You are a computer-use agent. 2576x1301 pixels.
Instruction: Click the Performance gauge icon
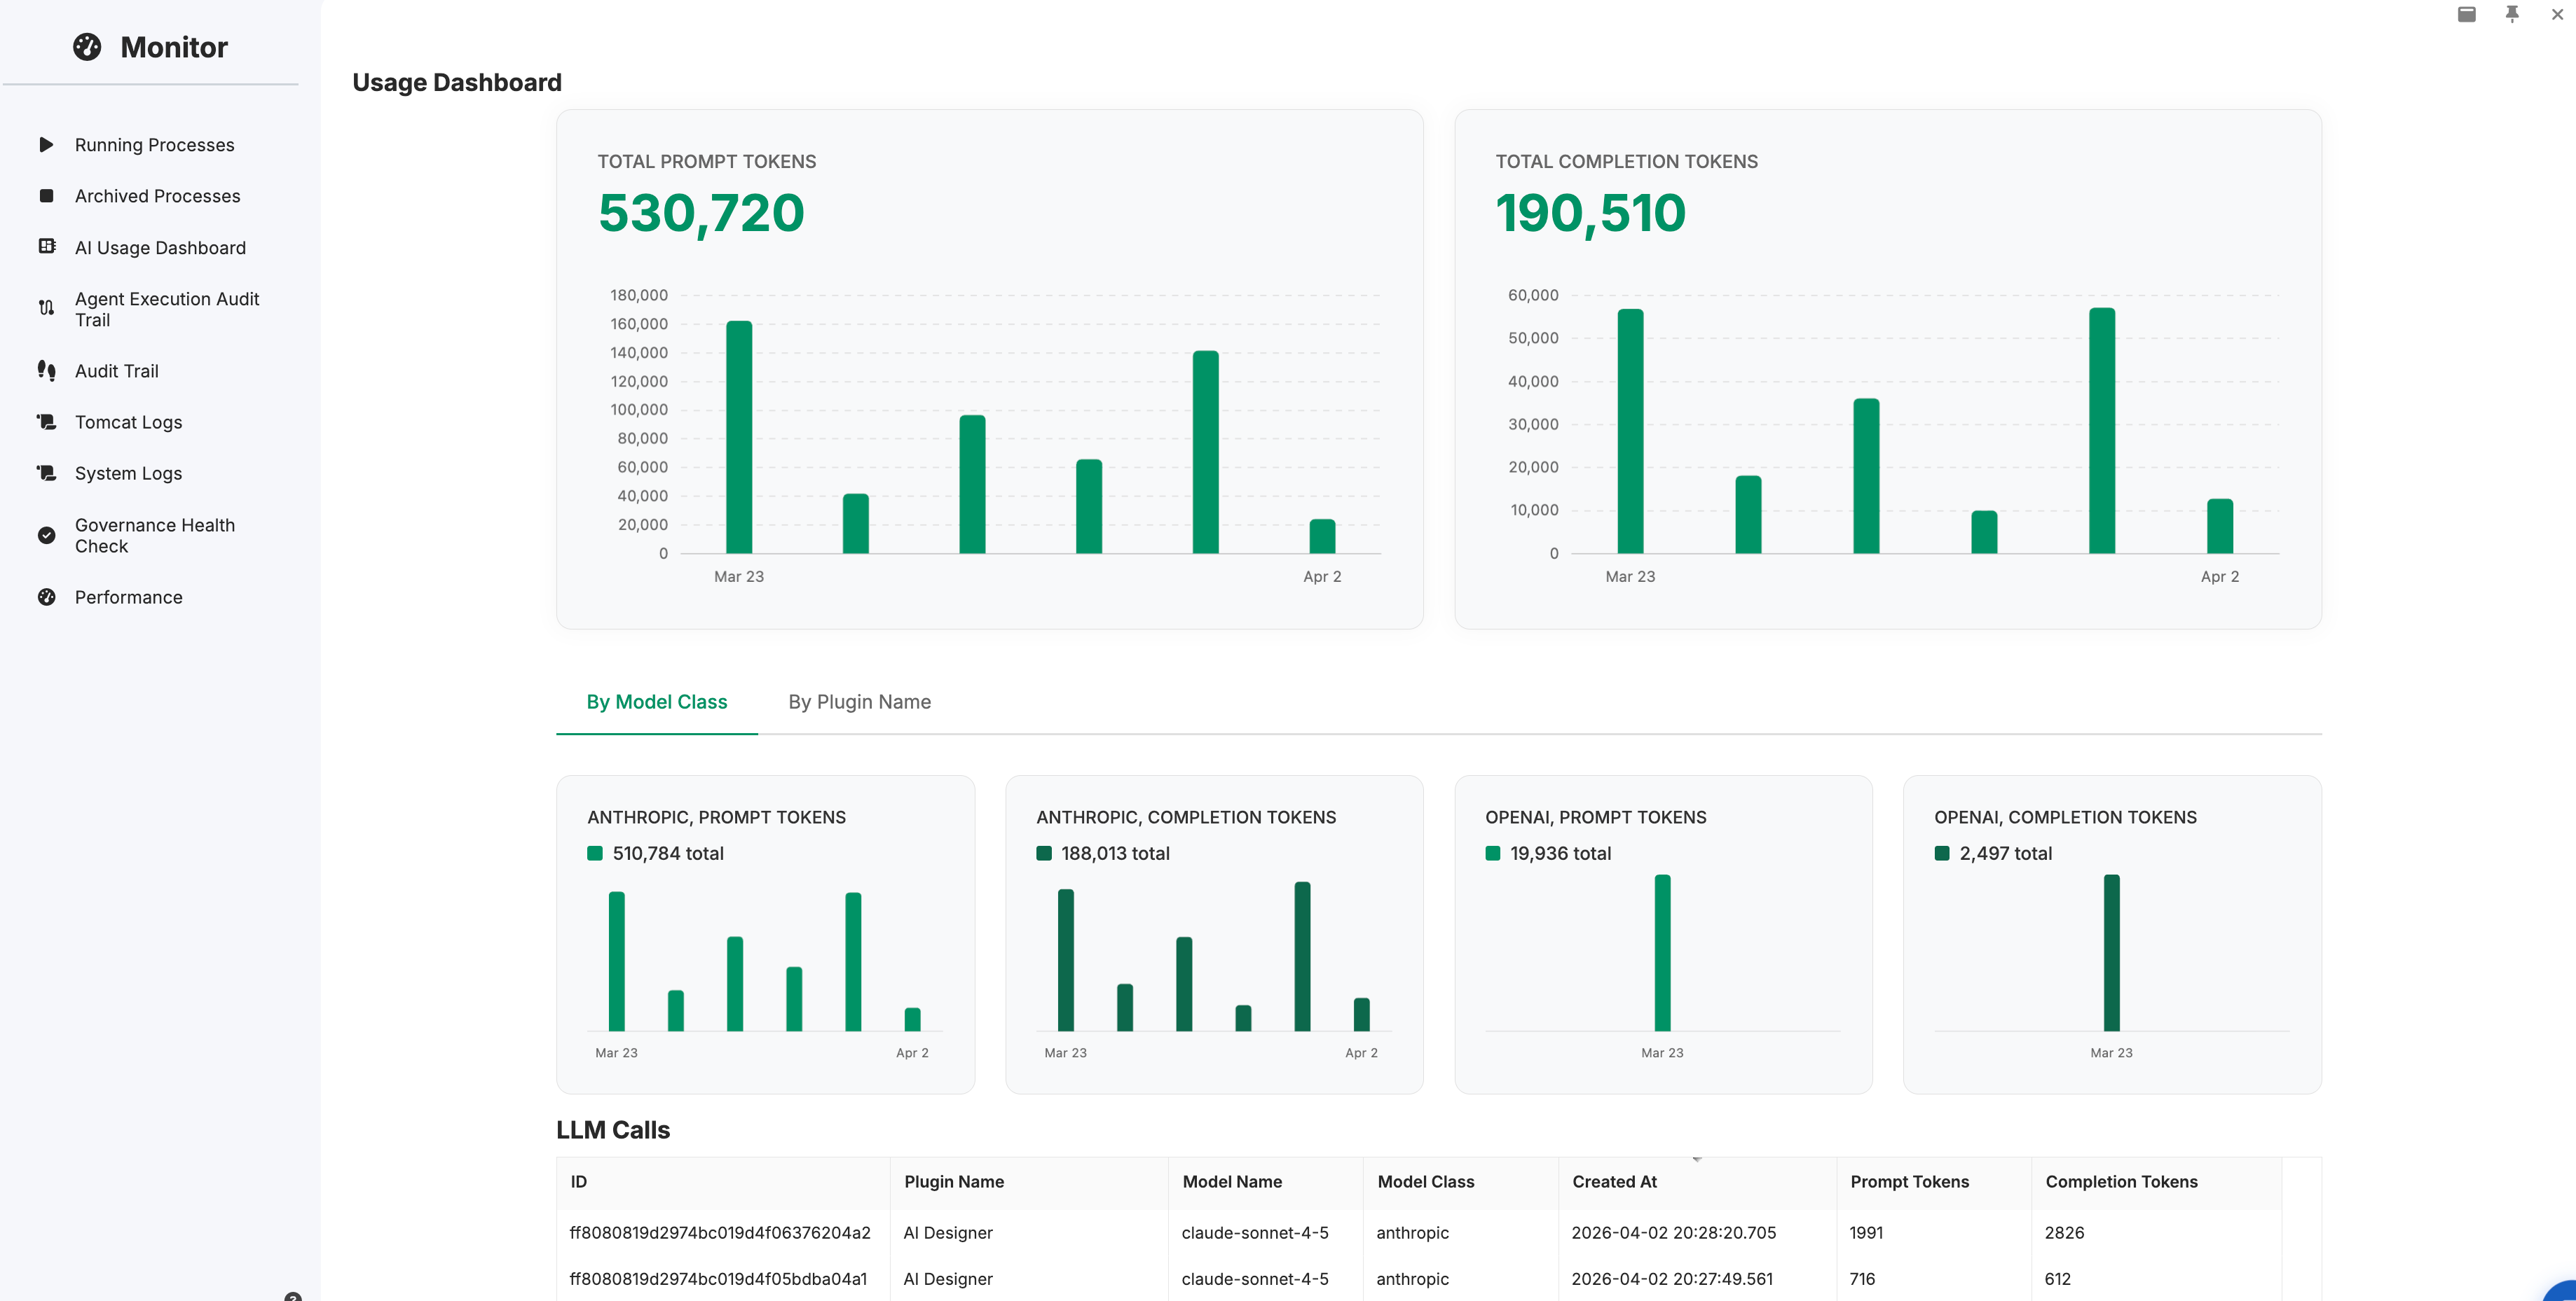coord(46,597)
